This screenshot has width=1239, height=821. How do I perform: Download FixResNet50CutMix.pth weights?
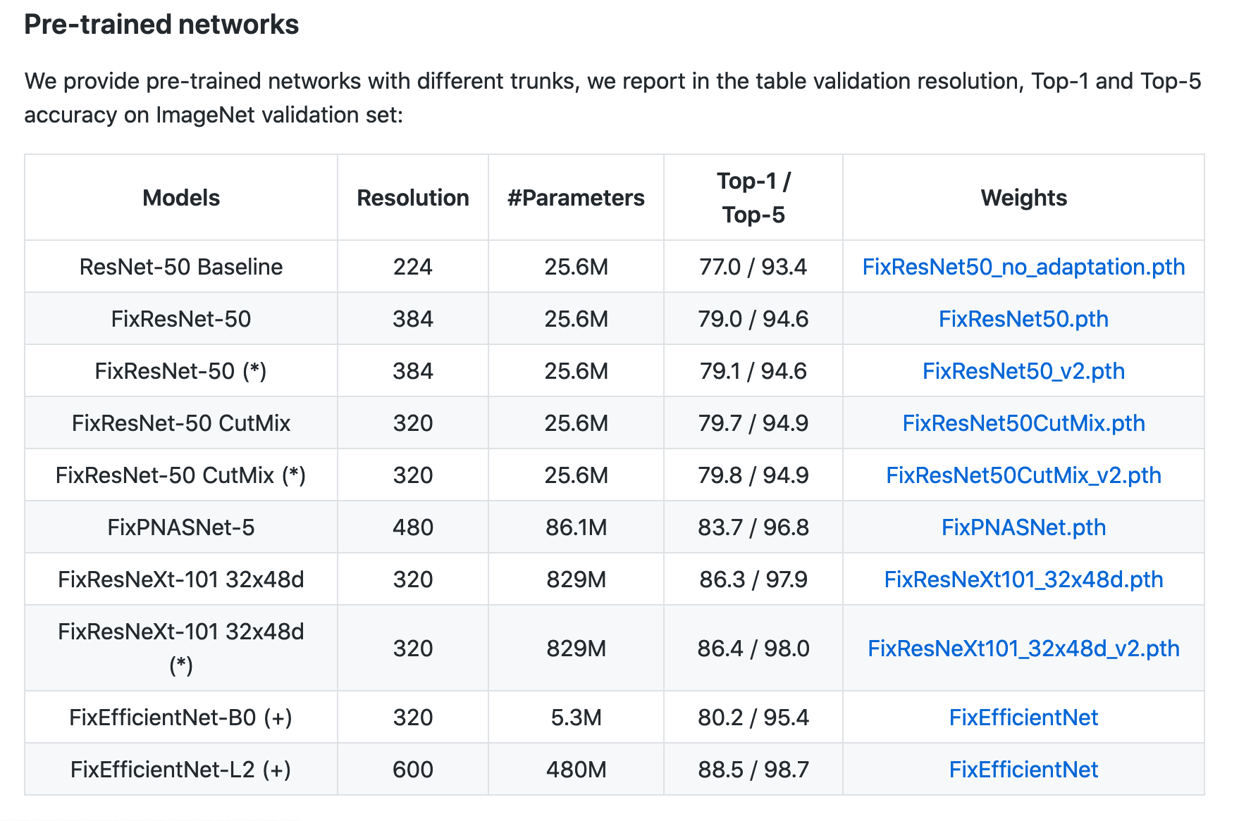(x=1023, y=423)
